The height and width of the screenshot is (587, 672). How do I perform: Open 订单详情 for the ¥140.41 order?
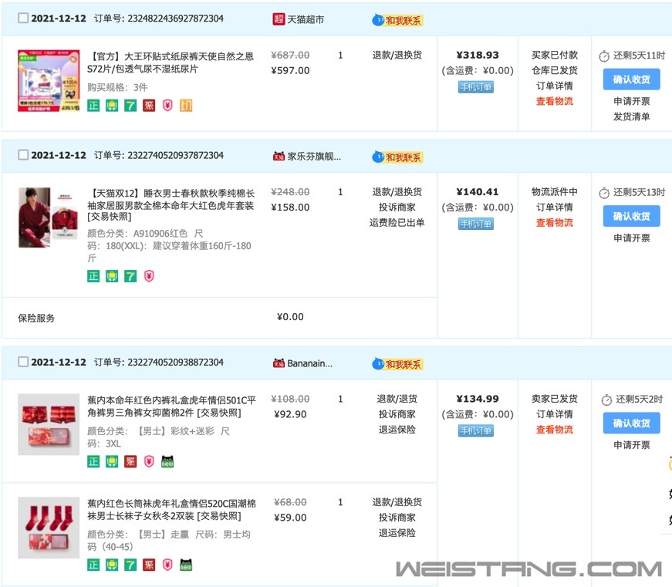(x=555, y=207)
